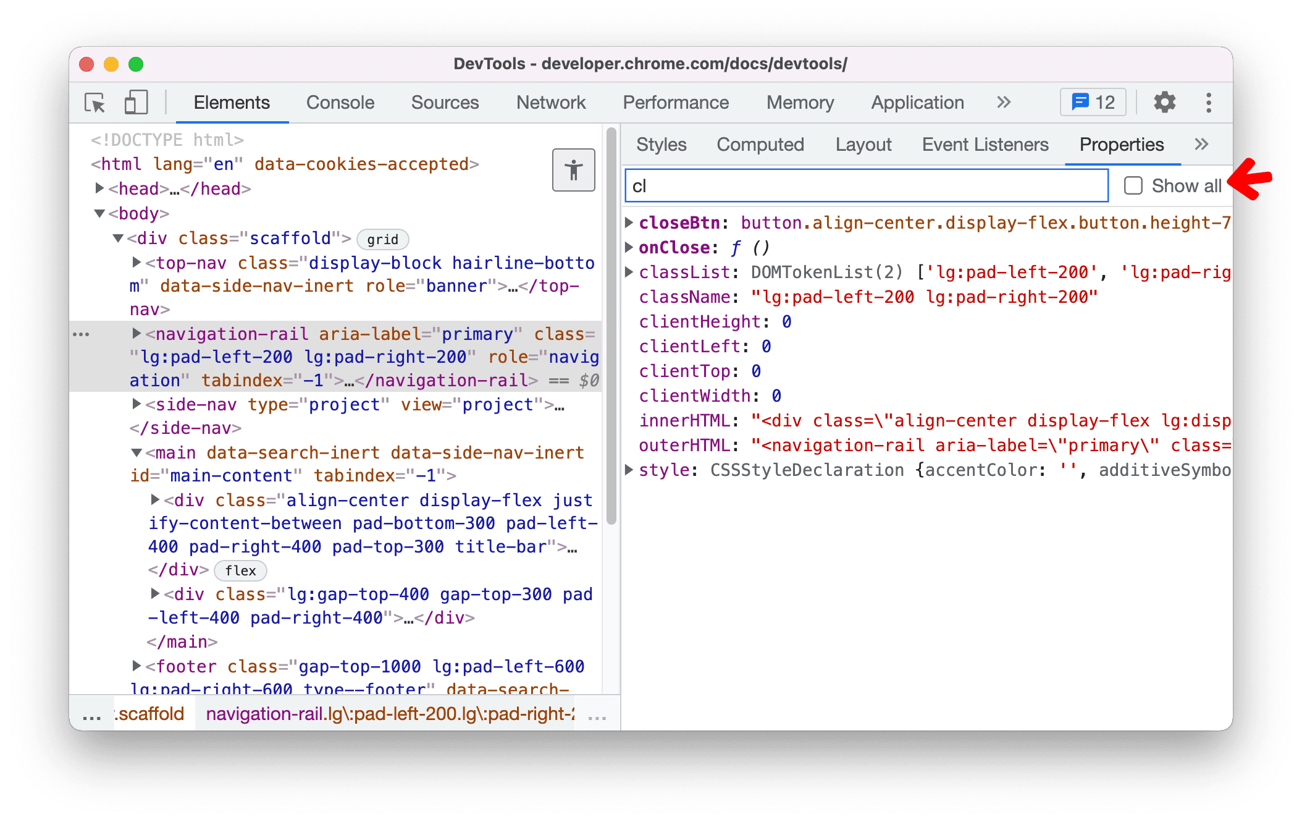Image resolution: width=1302 pixels, height=822 pixels.
Task: Select the Event Listeners panel tab
Action: pyautogui.click(x=984, y=145)
